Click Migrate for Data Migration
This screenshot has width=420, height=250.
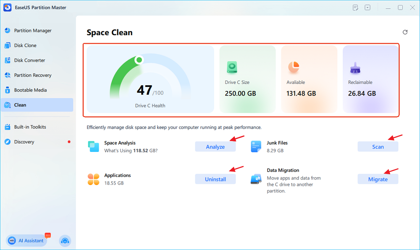378,179
